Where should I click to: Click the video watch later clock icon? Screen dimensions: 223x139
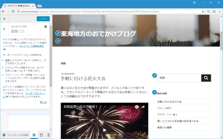coord(137,107)
